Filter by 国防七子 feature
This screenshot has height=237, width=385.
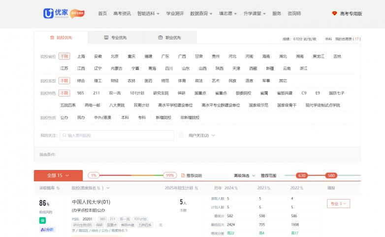337,93
